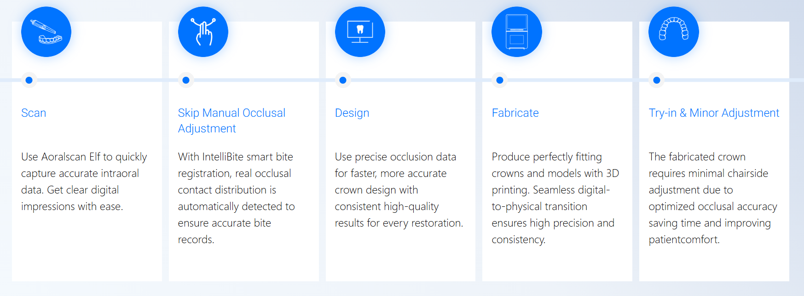Select the Fabricate step timeline dot

point(500,80)
